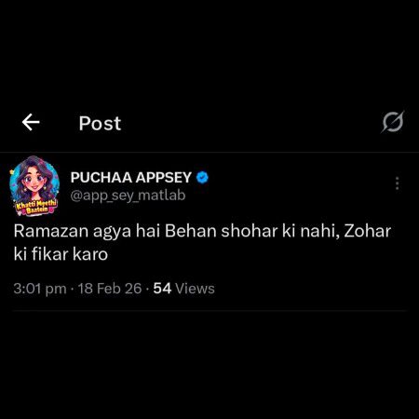Click the blue verified badge
The width and height of the screenshot is (419, 419).
(202, 178)
